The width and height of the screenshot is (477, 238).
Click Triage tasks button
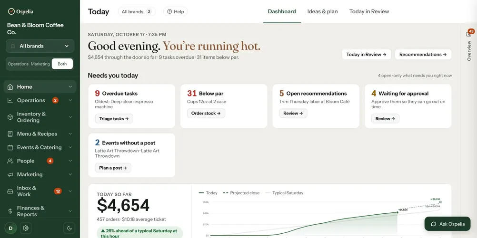pyautogui.click(x=114, y=119)
